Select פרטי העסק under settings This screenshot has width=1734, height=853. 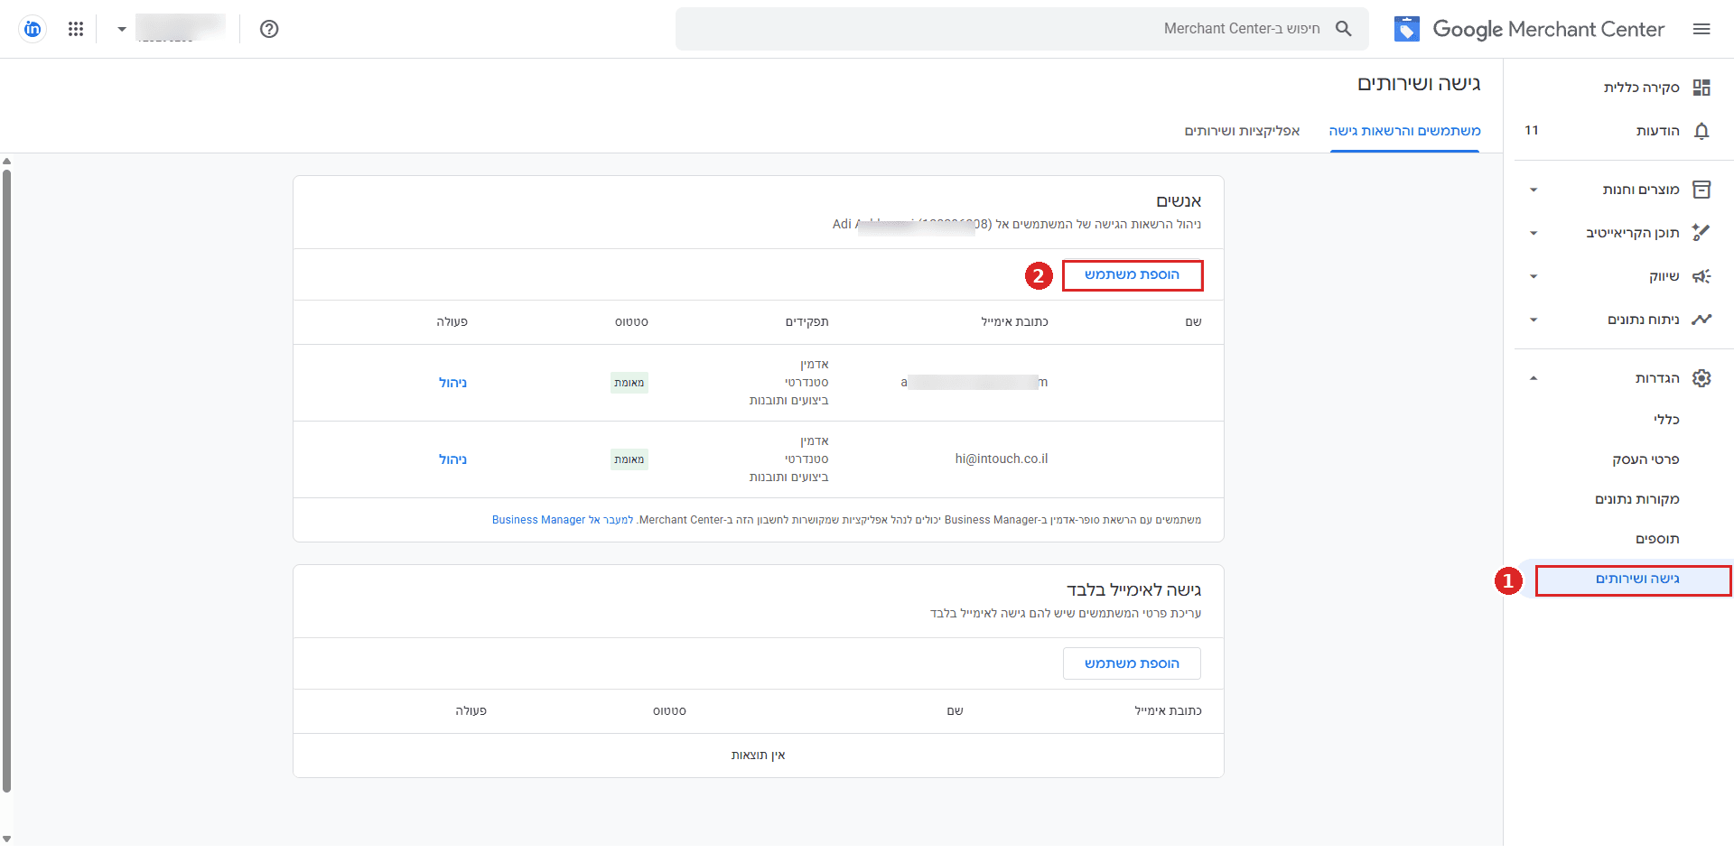coord(1645,459)
